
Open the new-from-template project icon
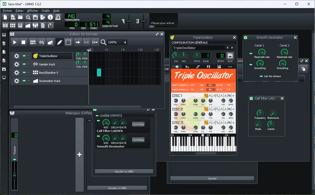click(13, 17)
